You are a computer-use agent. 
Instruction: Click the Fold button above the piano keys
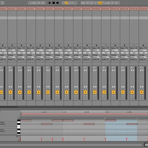(x=18, y=118)
